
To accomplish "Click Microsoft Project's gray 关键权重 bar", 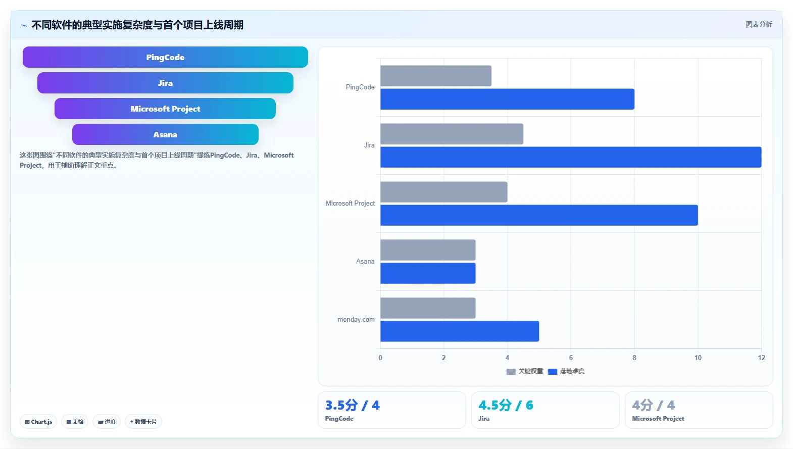I will pos(444,192).
